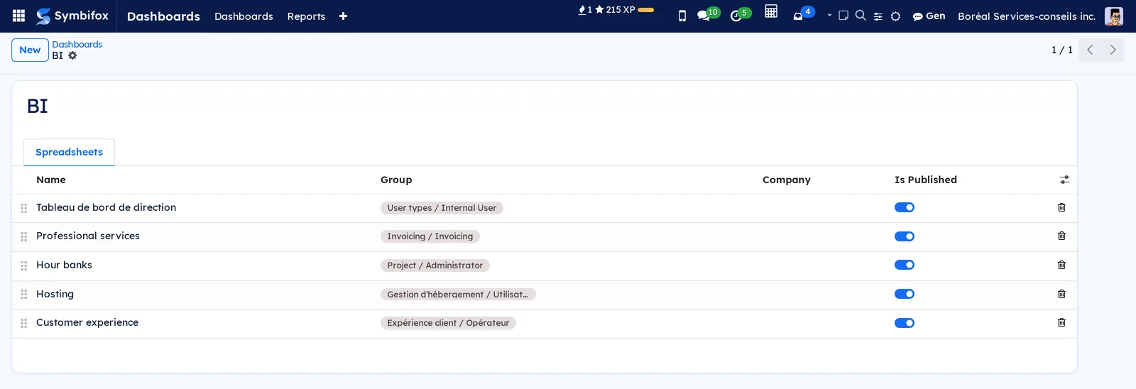Open activities clock with 5 badge
Screen dimensions: 1136x389
tap(741, 14)
